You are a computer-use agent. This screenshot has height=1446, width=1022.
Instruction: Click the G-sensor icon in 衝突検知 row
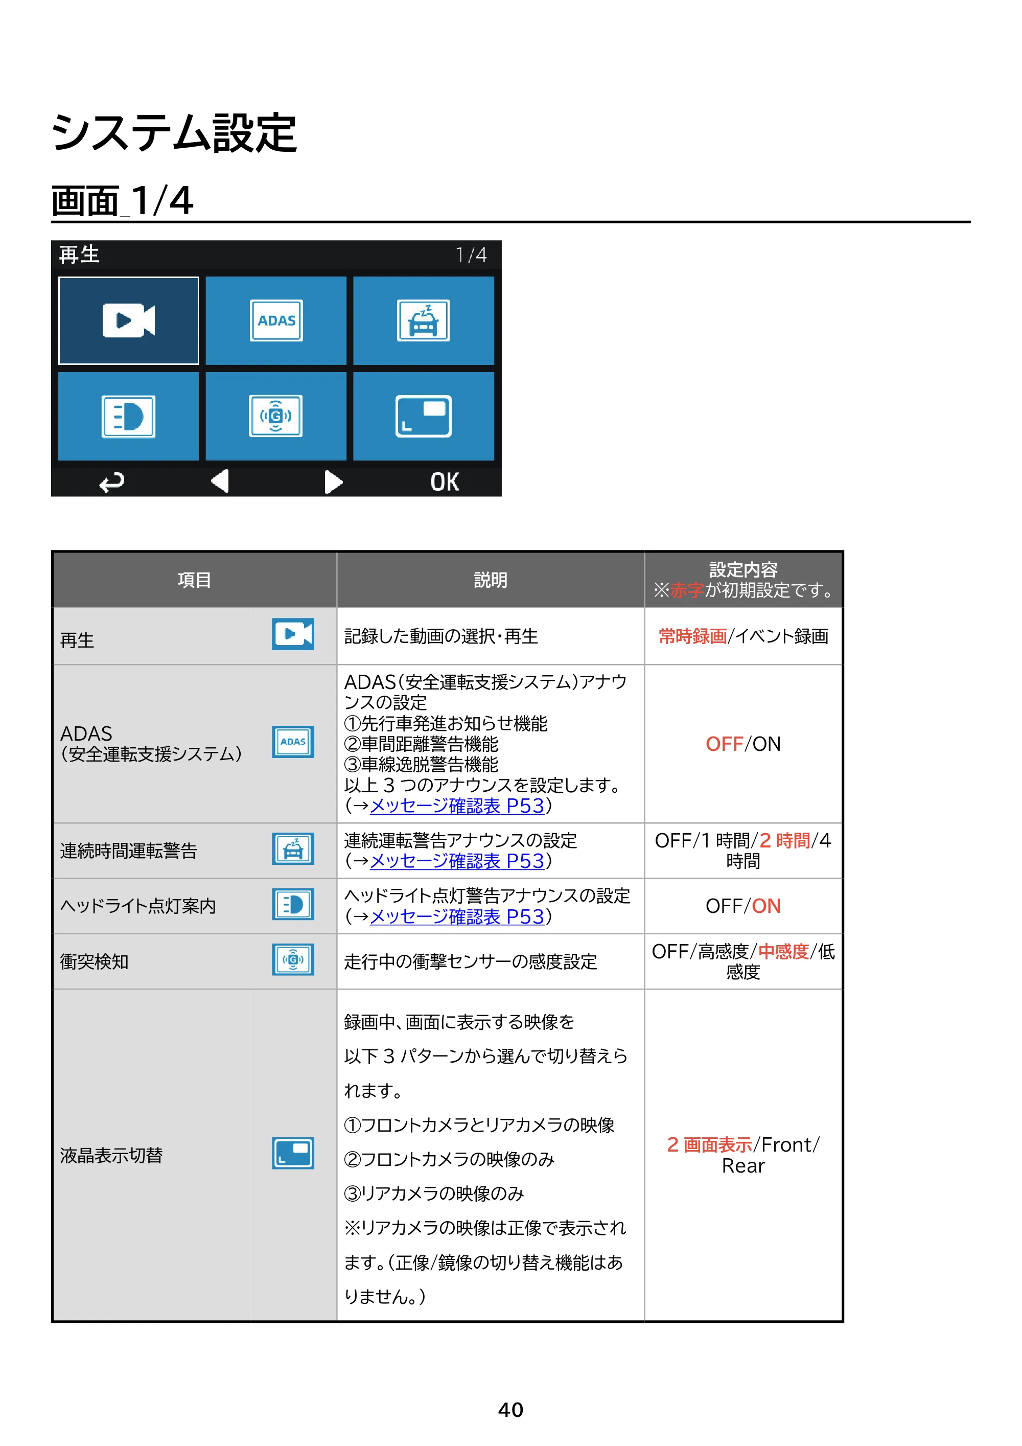(293, 960)
